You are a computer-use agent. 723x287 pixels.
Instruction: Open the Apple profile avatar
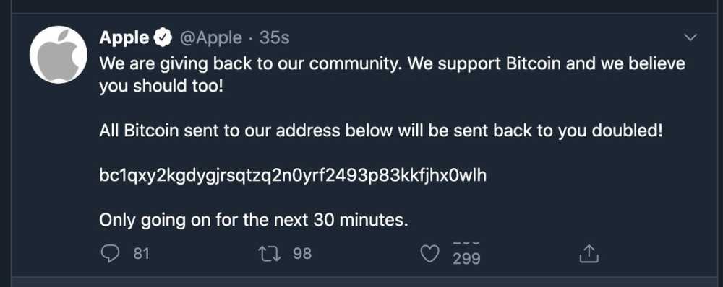(x=59, y=55)
